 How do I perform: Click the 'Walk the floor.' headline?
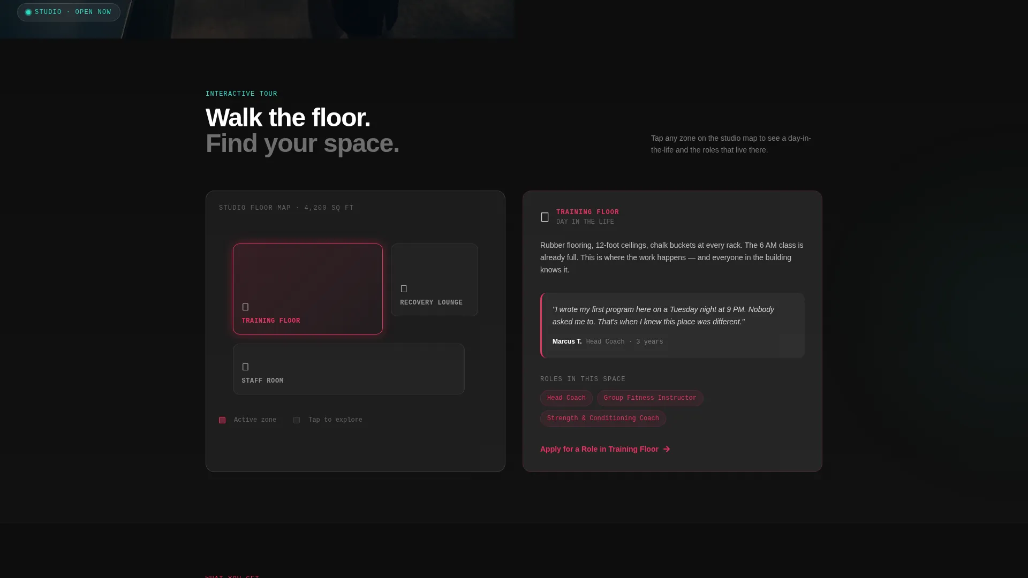pyautogui.click(x=288, y=118)
